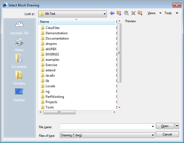Select the ClassFiles folder
The height and width of the screenshot is (143, 184).
[50, 28]
